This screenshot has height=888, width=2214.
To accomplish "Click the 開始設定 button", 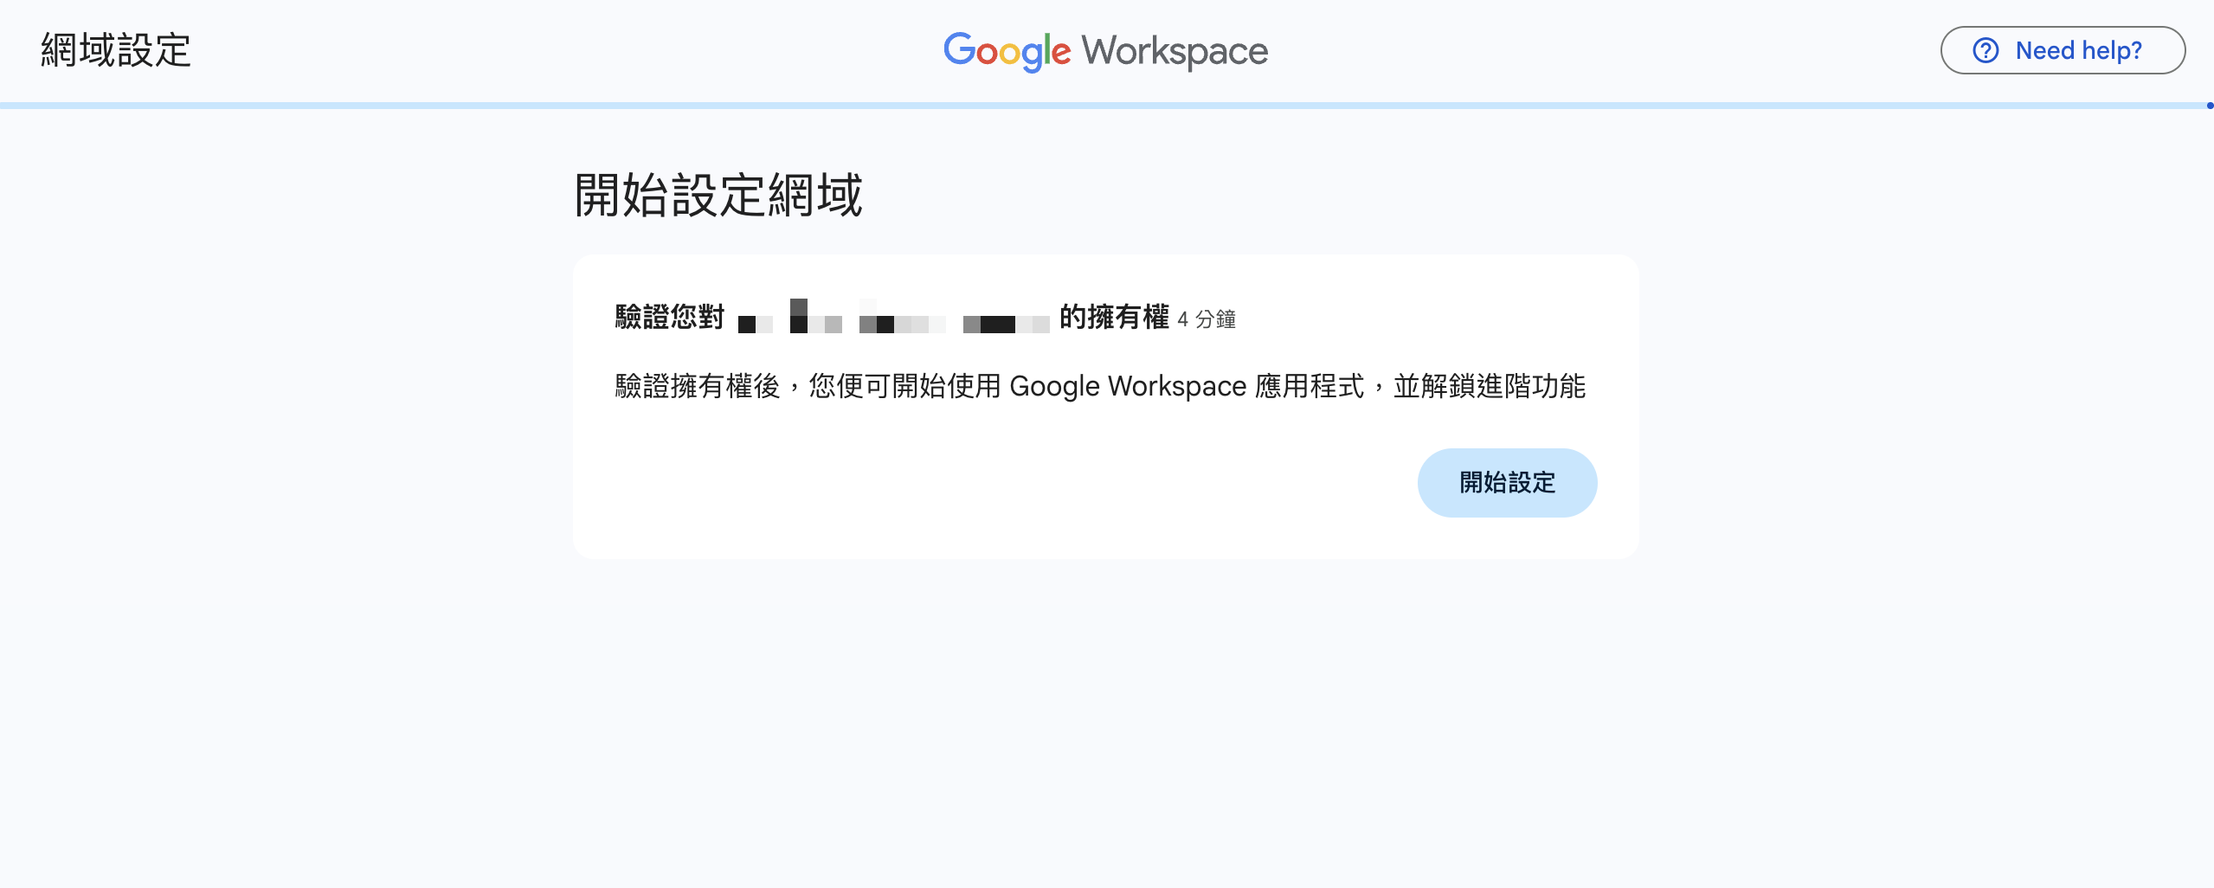I will [1507, 483].
